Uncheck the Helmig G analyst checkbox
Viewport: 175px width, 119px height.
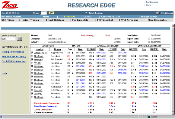[x=32, y=60]
